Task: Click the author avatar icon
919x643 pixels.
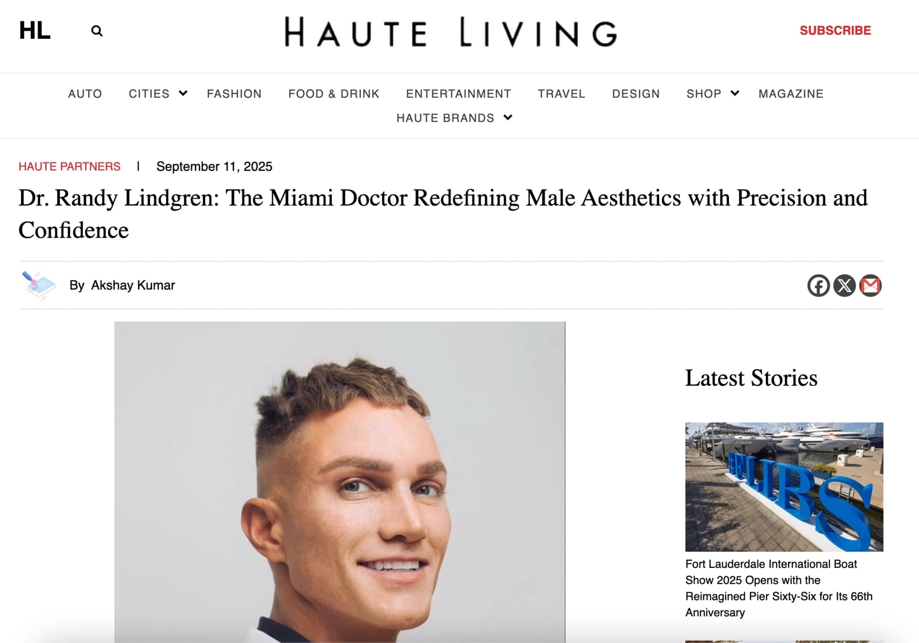Action: tap(39, 285)
